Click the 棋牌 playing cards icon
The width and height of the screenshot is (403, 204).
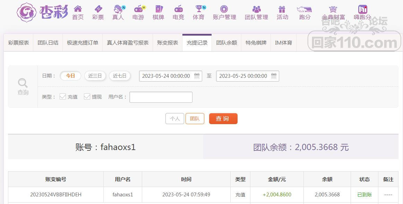point(158,9)
